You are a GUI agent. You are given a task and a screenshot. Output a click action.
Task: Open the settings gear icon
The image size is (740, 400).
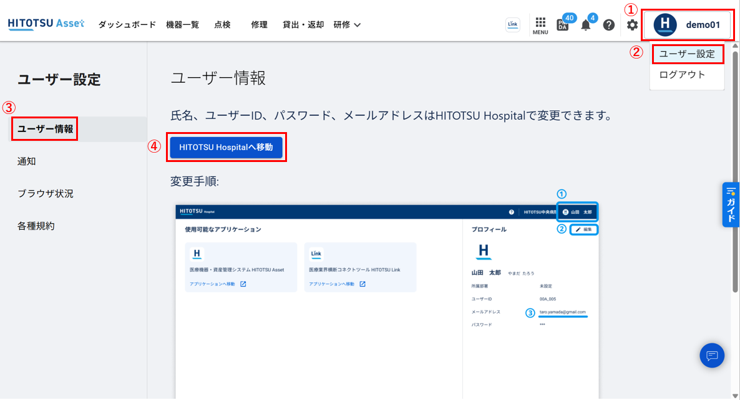click(631, 25)
